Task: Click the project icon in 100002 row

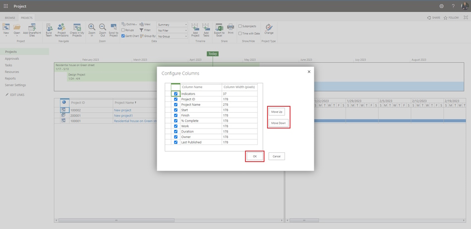Action: pos(63,110)
